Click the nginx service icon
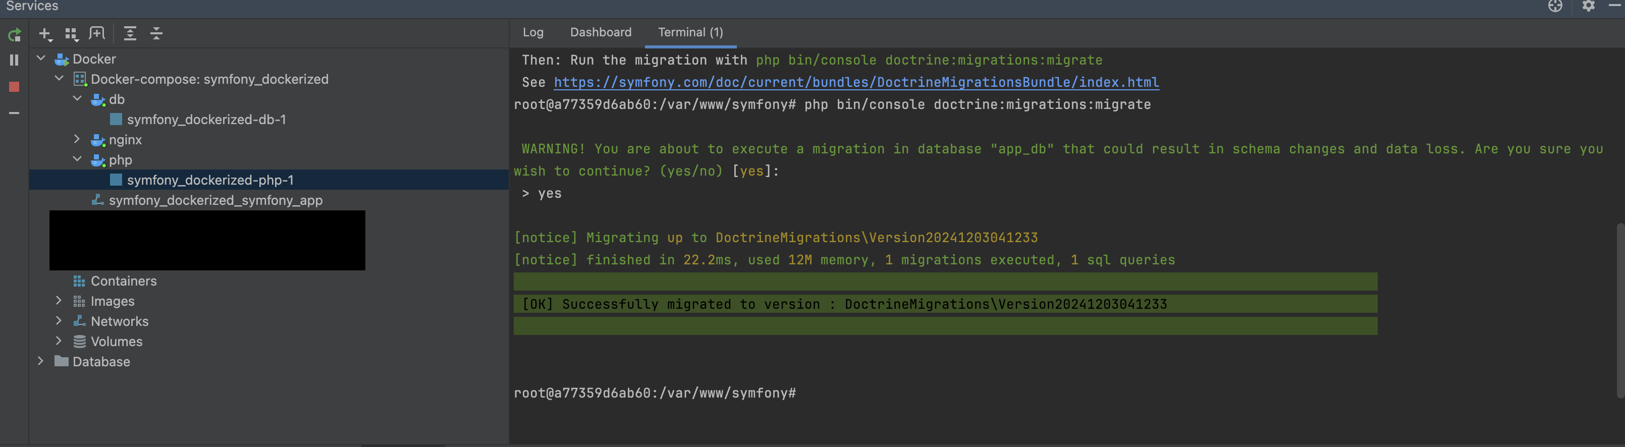Viewport: 1625px width, 447px height. (98, 140)
